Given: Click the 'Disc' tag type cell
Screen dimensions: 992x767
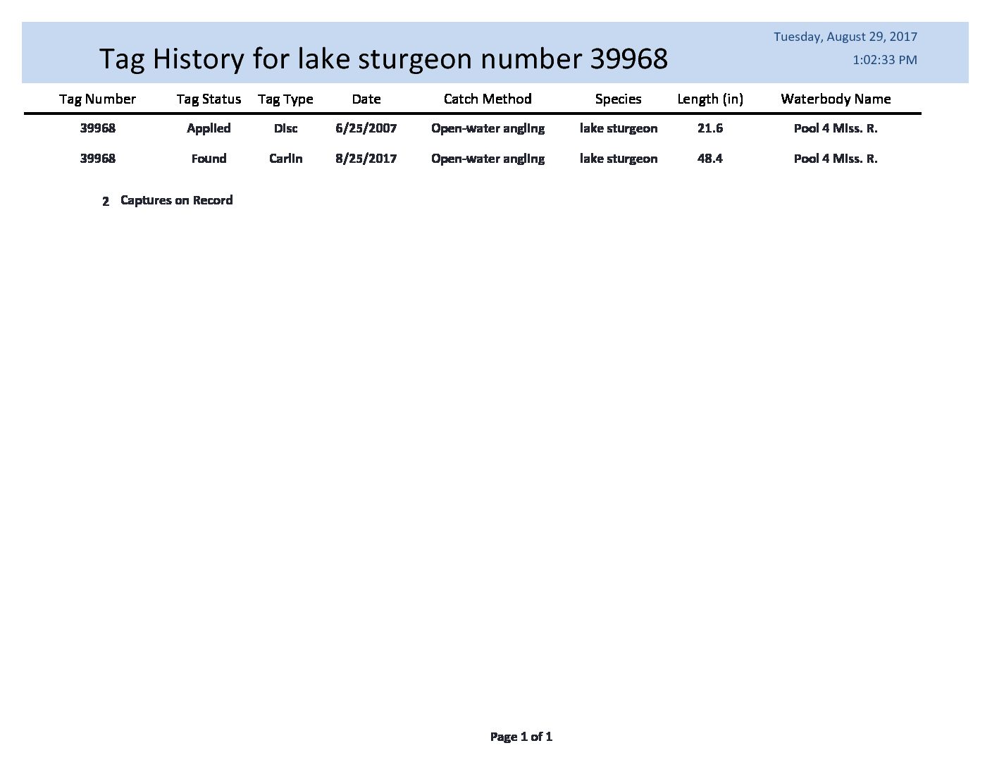Looking at the screenshot, I should (x=285, y=128).
